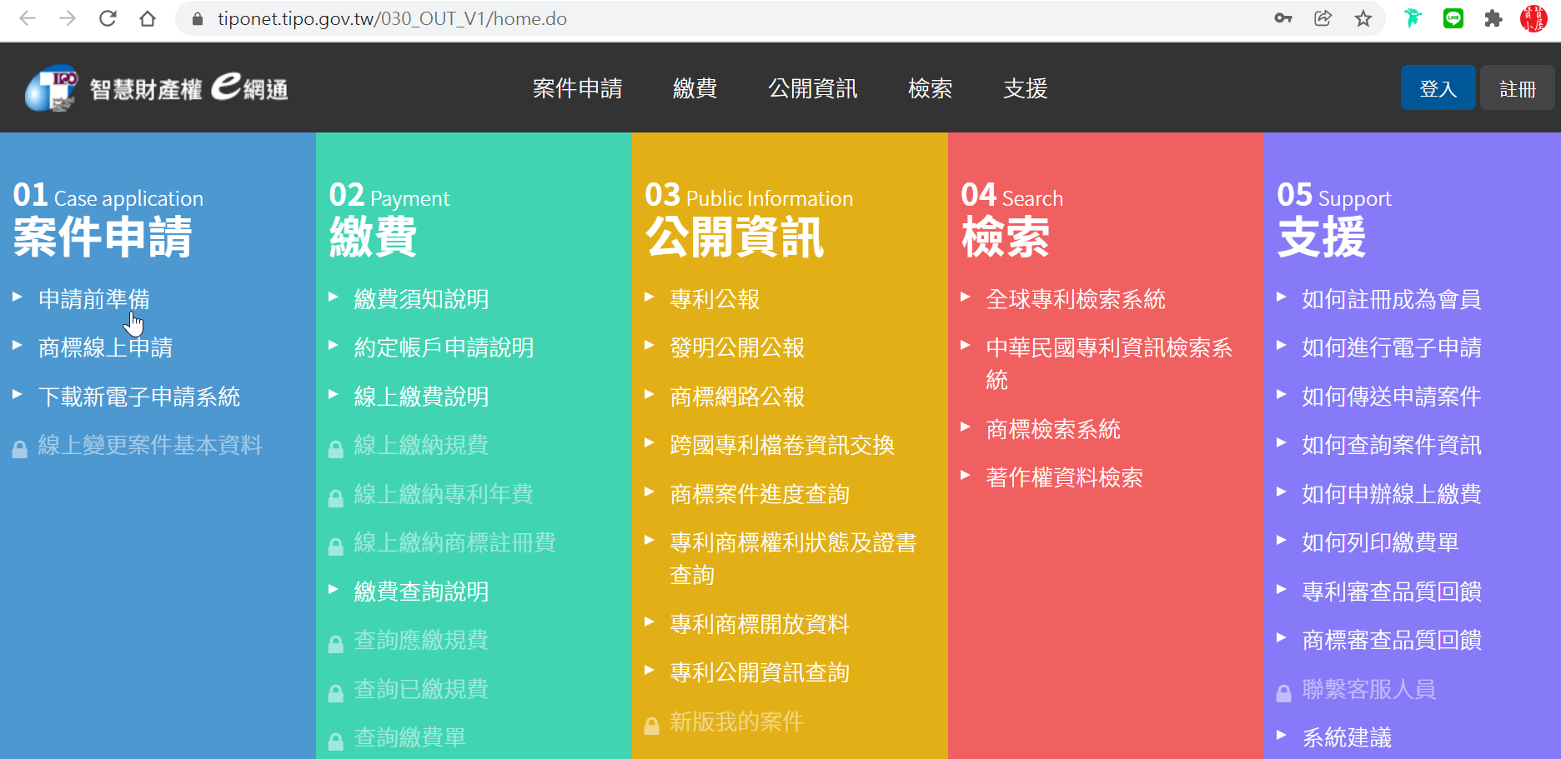Open 專利商標權利狀態及證書查詢 link

(x=793, y=559)
